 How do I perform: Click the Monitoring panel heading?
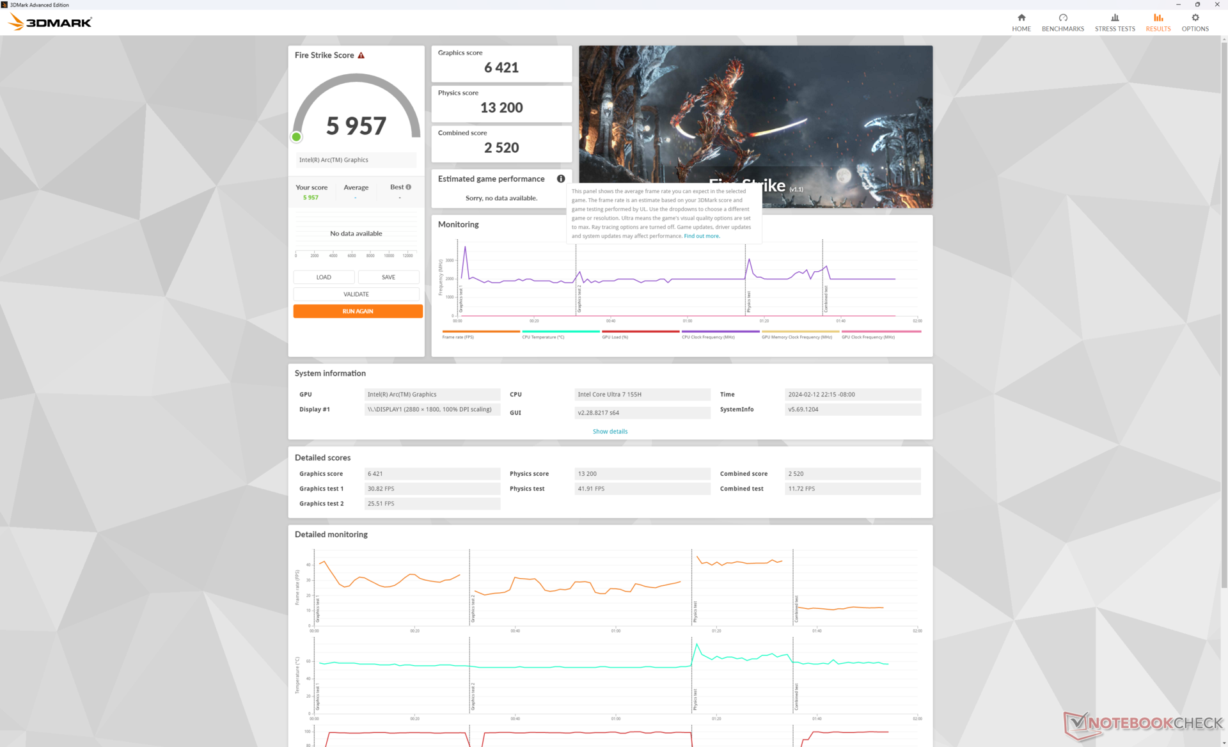coord(458,224)
